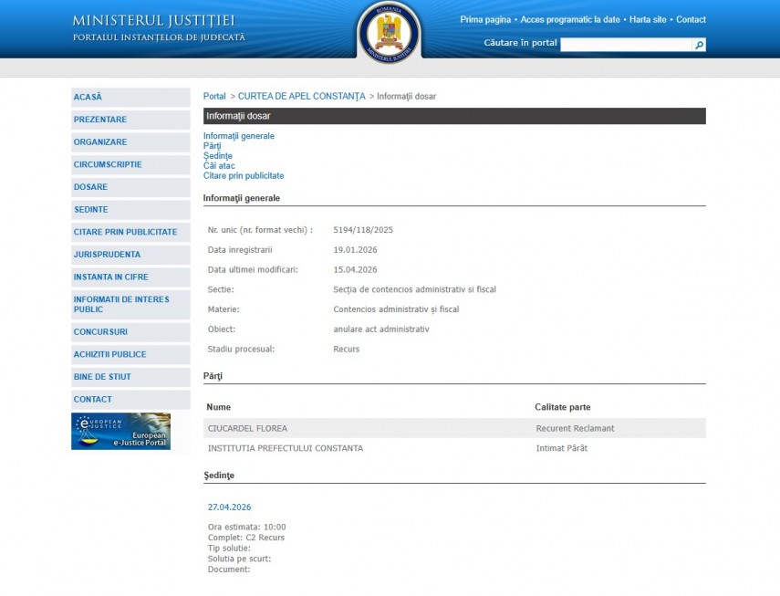Open the ACASĂ menu item

click(88, 97)
